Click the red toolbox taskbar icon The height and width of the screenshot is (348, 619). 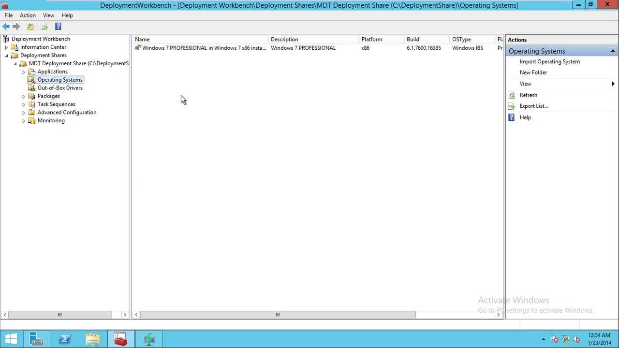click(x=120, y=339)
